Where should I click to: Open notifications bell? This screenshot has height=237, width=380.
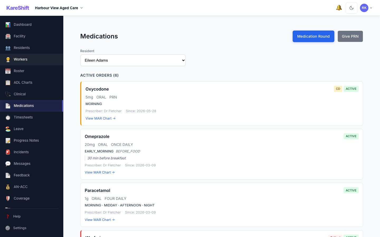pyautogui.click(x=339, y=8)
